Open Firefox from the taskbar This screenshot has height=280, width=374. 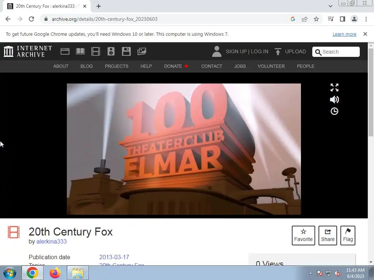(55, 273)
